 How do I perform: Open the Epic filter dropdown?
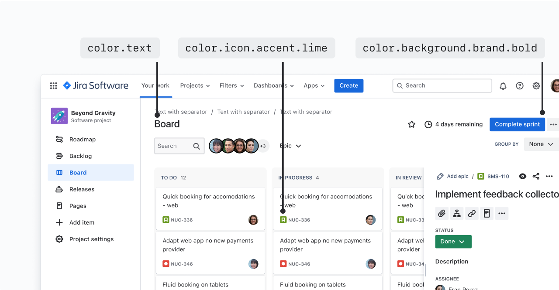click(x=290, y=146)
